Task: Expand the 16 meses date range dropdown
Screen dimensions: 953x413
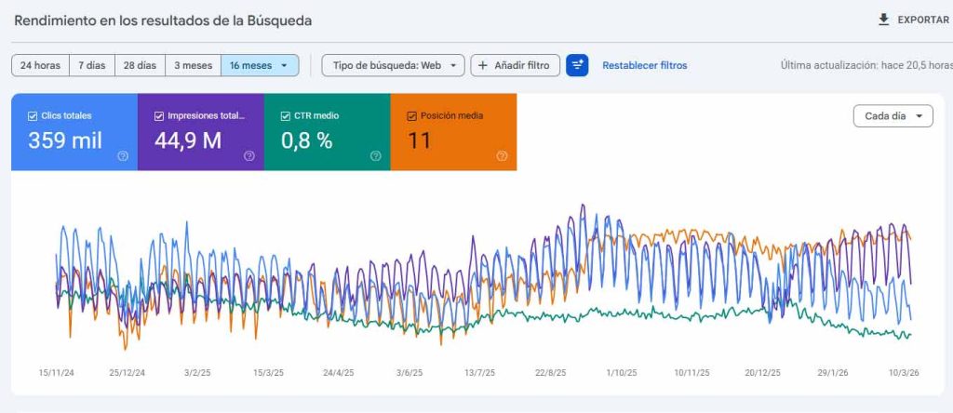Action: (260, 65)
